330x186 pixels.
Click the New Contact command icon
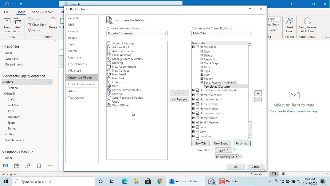coord(109,71)
